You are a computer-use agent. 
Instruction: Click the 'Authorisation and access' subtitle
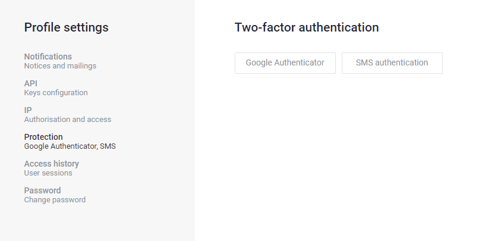68,120
